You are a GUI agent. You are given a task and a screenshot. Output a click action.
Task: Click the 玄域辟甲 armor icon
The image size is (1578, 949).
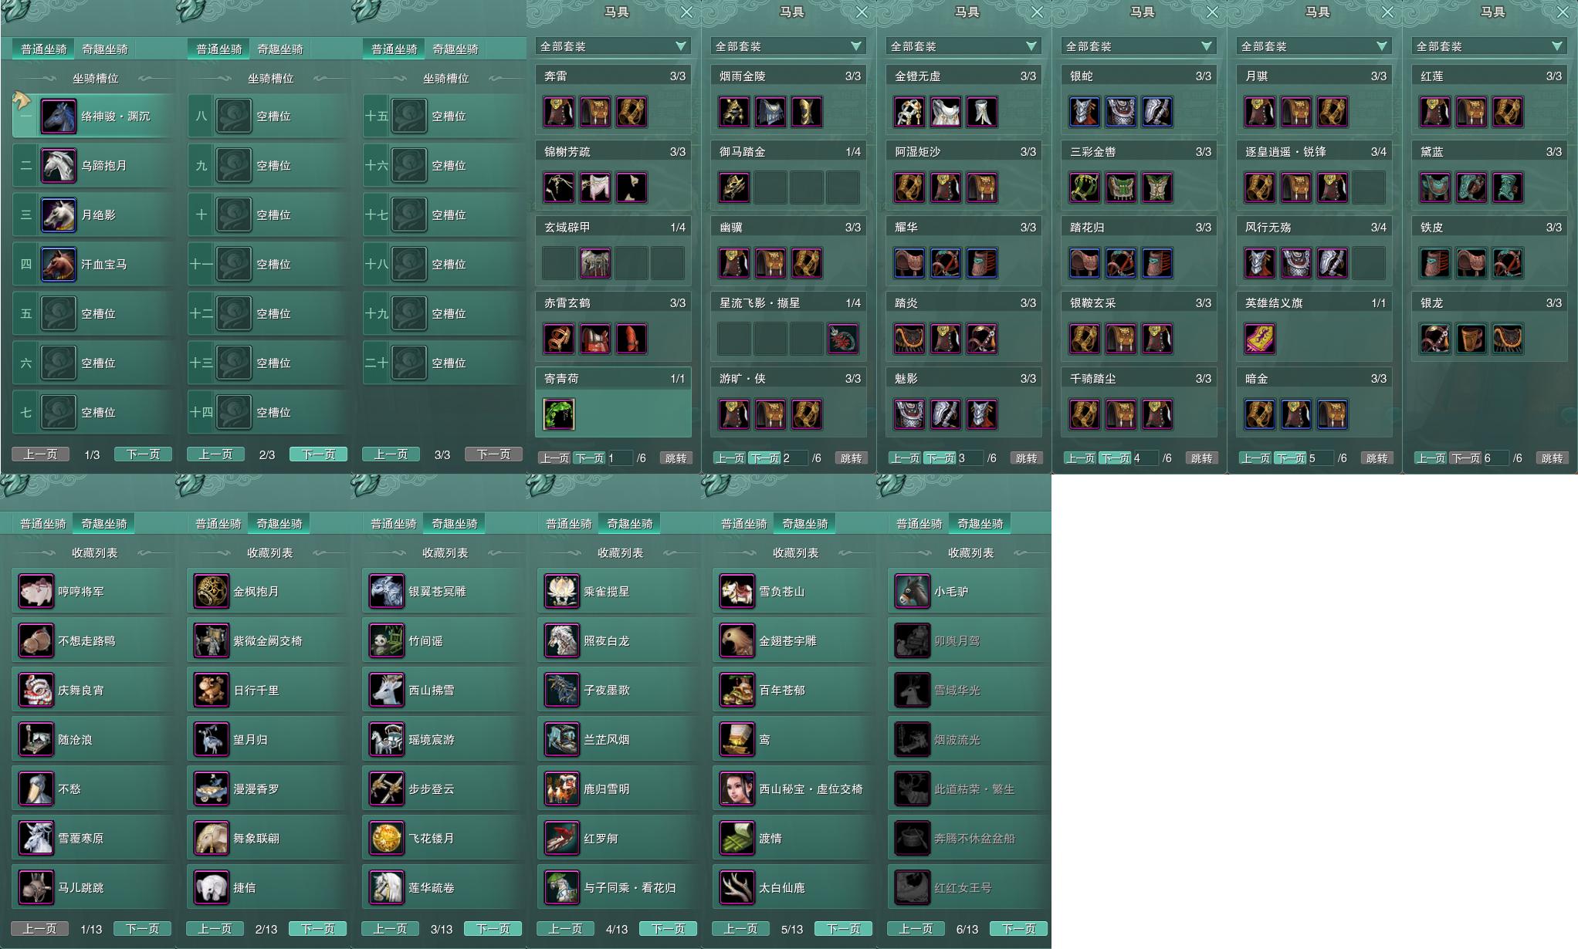click(x=595, y=263)
